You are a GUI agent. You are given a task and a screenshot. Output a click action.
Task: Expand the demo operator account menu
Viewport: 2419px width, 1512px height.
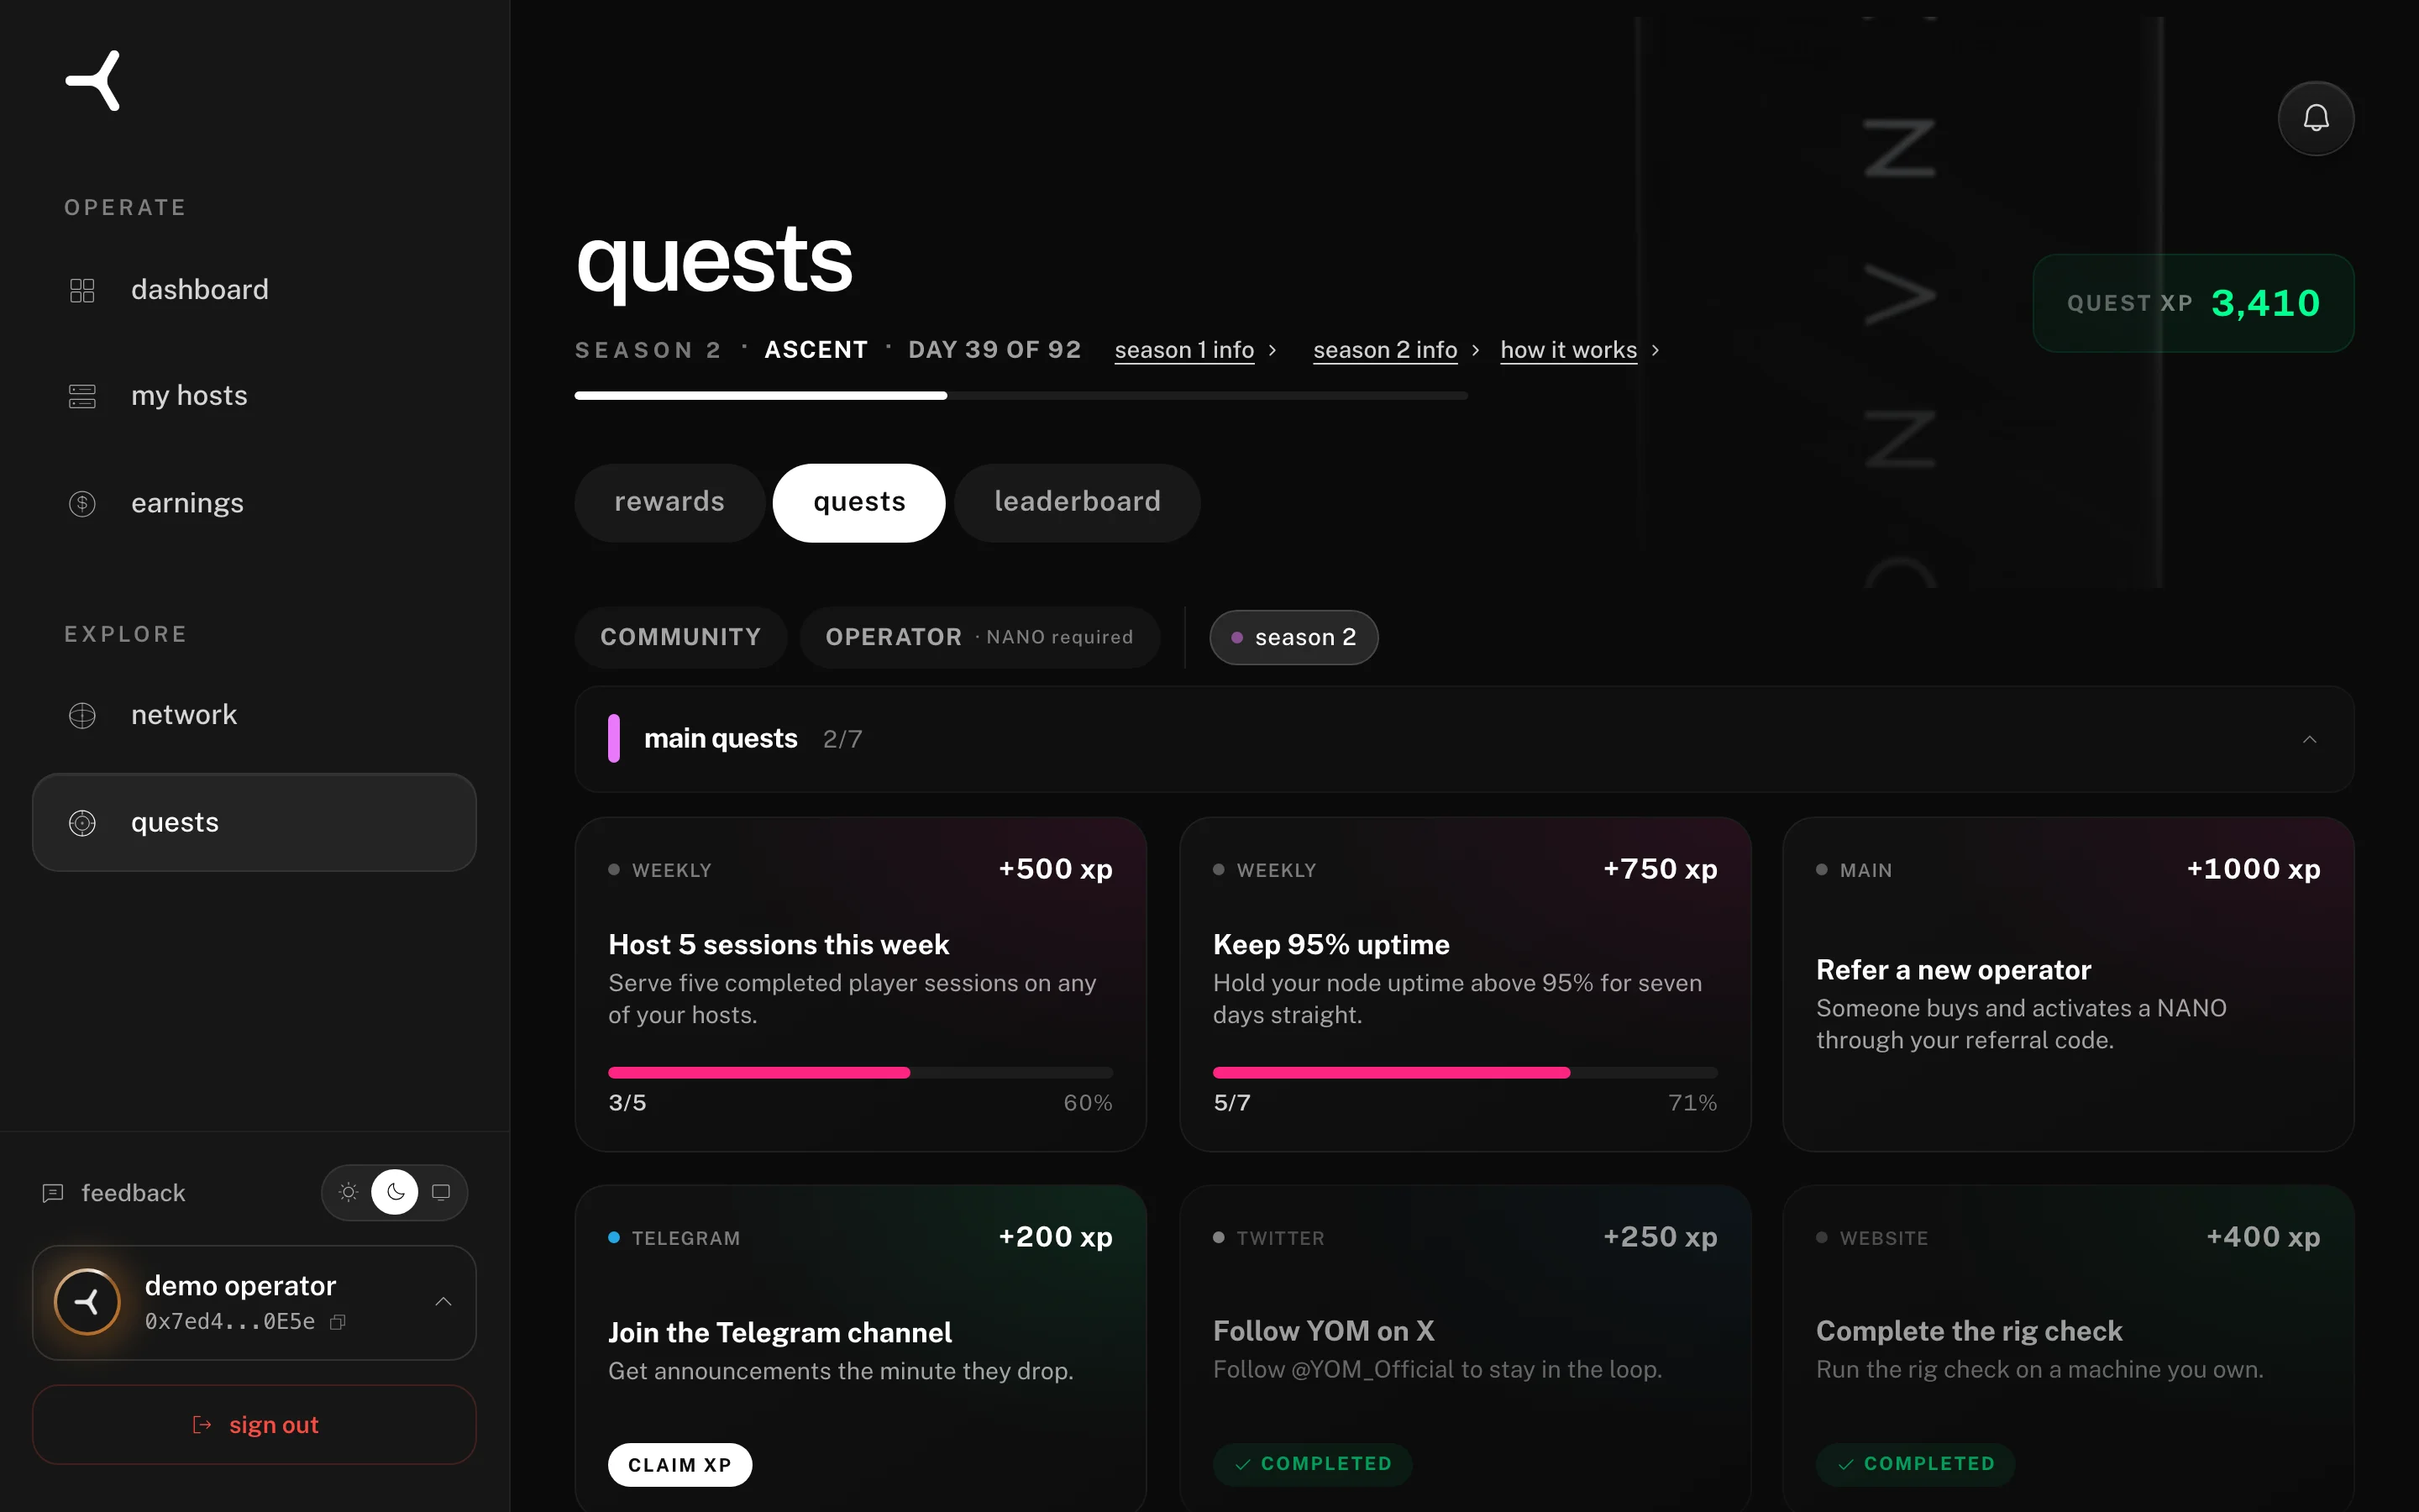coord(443,1301)
